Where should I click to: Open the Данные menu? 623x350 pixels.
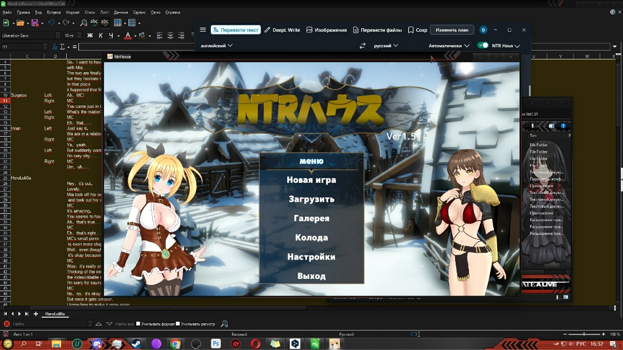coord(121,12)
